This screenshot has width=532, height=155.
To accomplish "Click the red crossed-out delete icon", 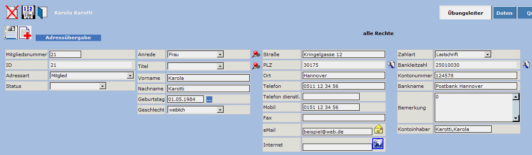I will (12, 12).
